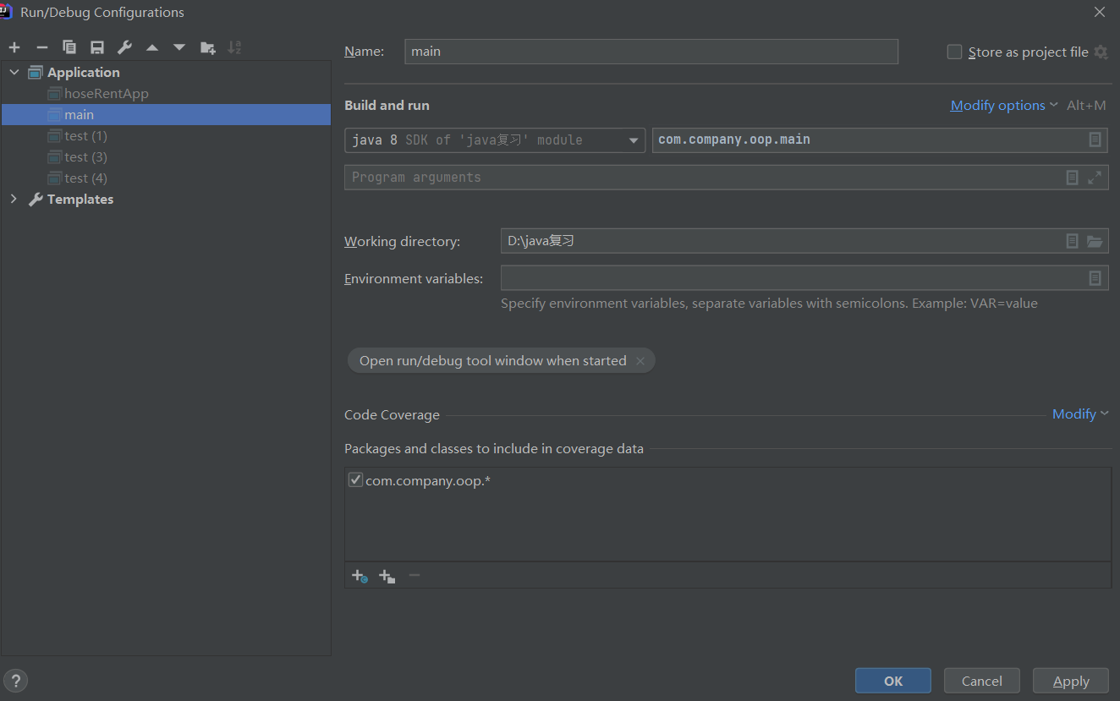Open Edit Templates wrench icon

pos(124,47)
